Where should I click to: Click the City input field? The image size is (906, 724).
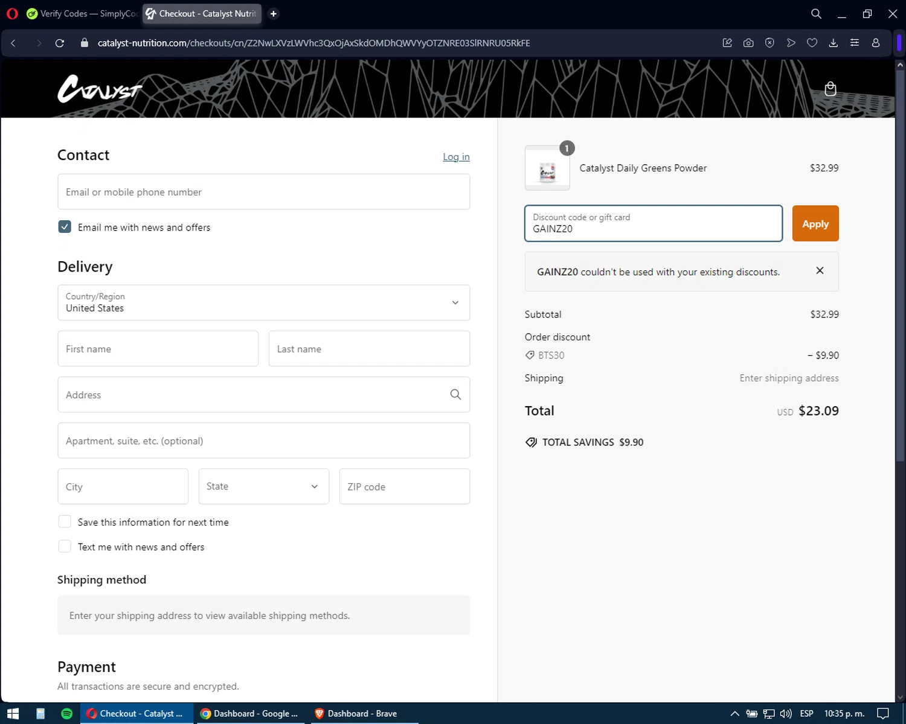123,486
